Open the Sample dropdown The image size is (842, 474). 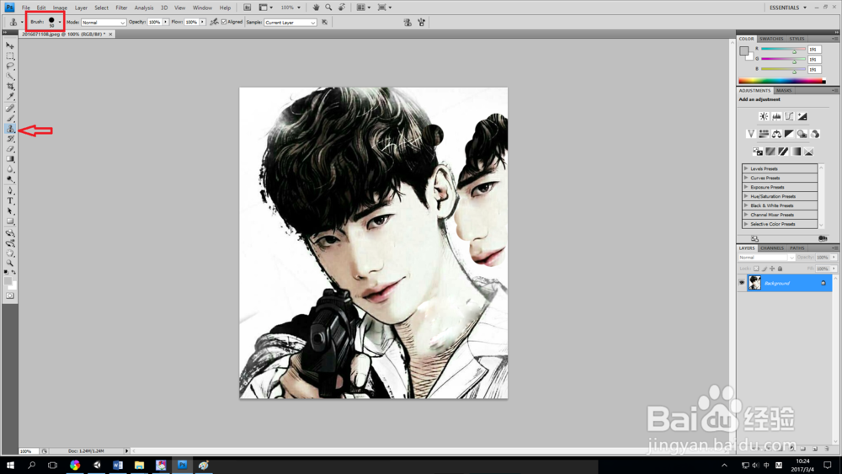coord(290,23)
